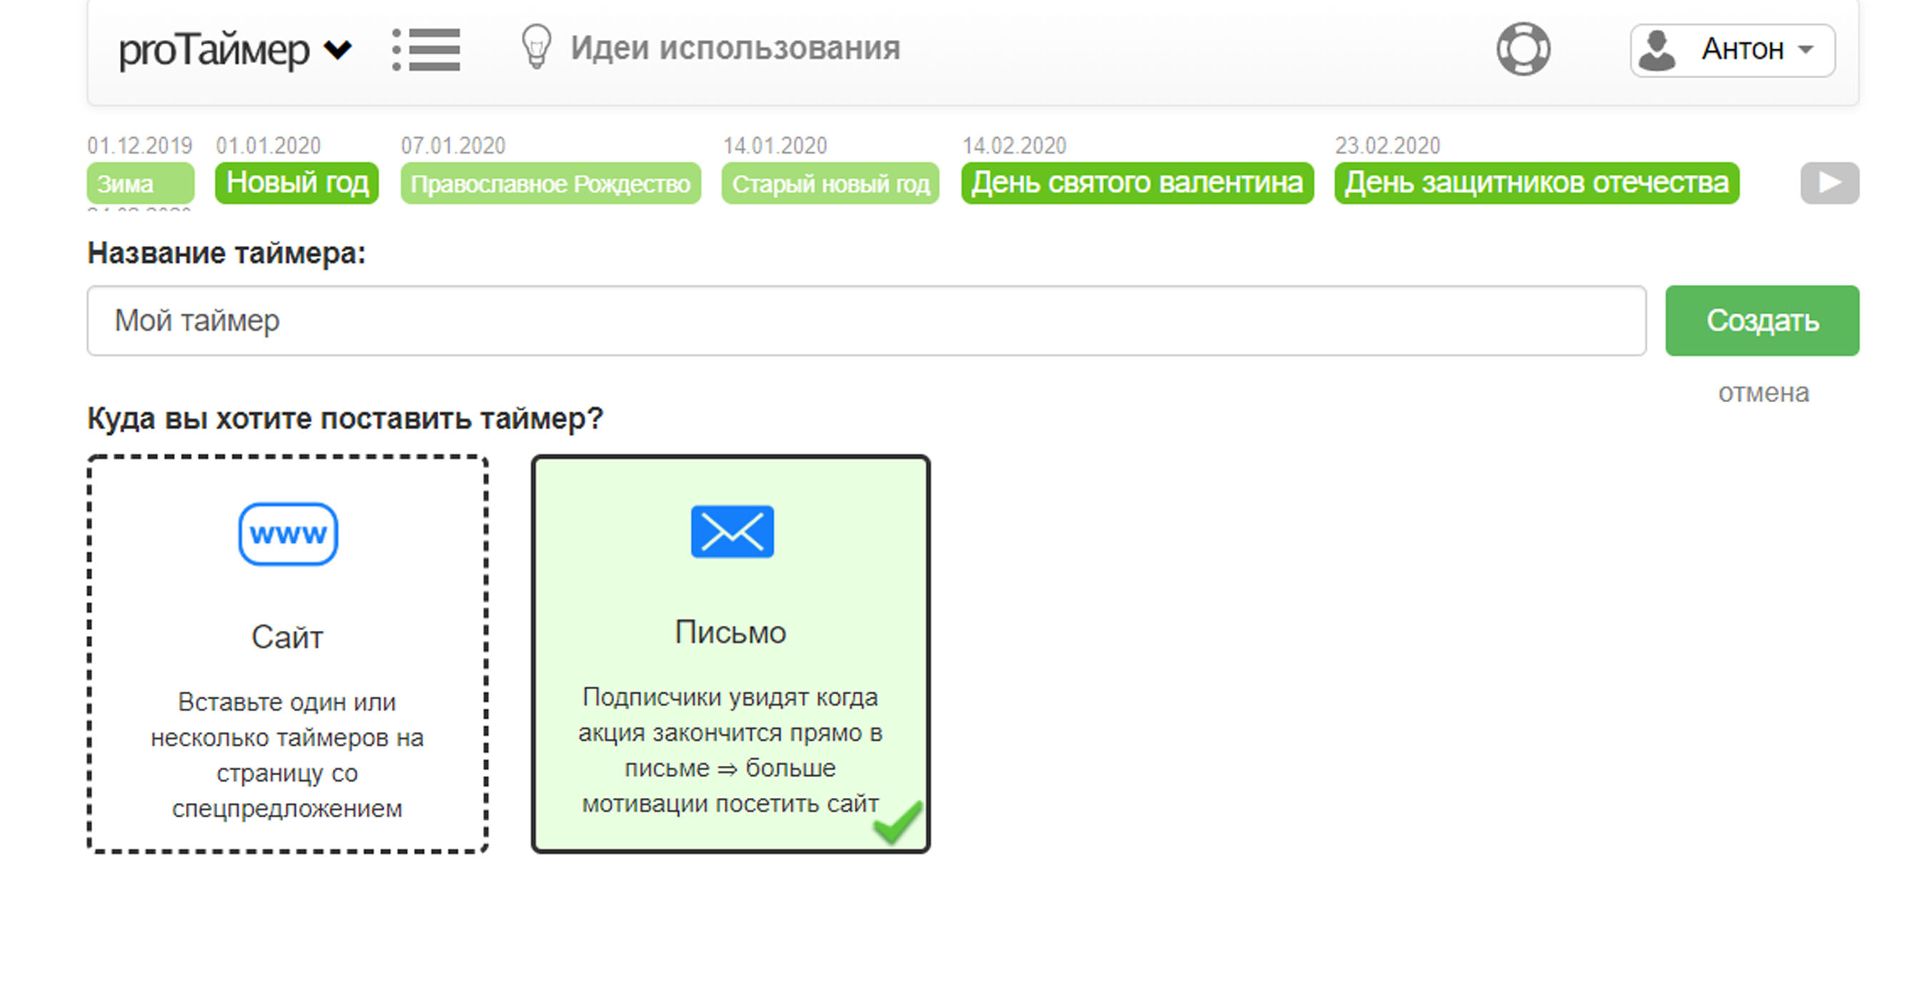Open the lifebuoy help icon

[1523, 50]
